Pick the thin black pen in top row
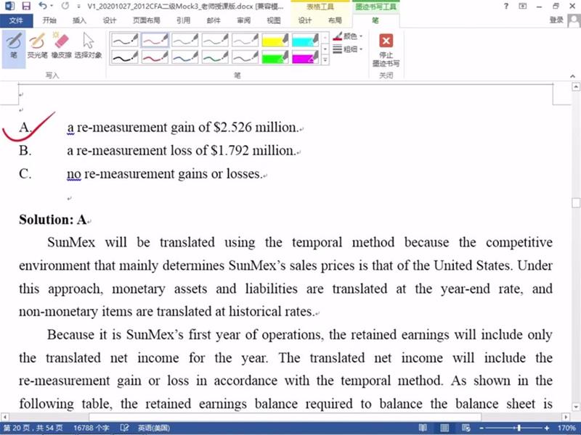 125,40
